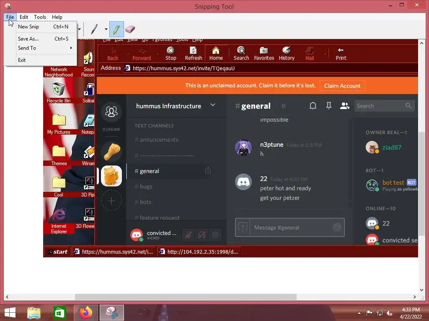The image size is (429, 321).
Task: Expand the hummus Infrastructure server dropdown
Action: pyautogui.click(x=212, y=105)
